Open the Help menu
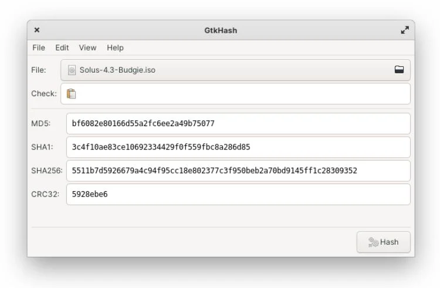This screenshot has width=440, height=288. [115, 48]
